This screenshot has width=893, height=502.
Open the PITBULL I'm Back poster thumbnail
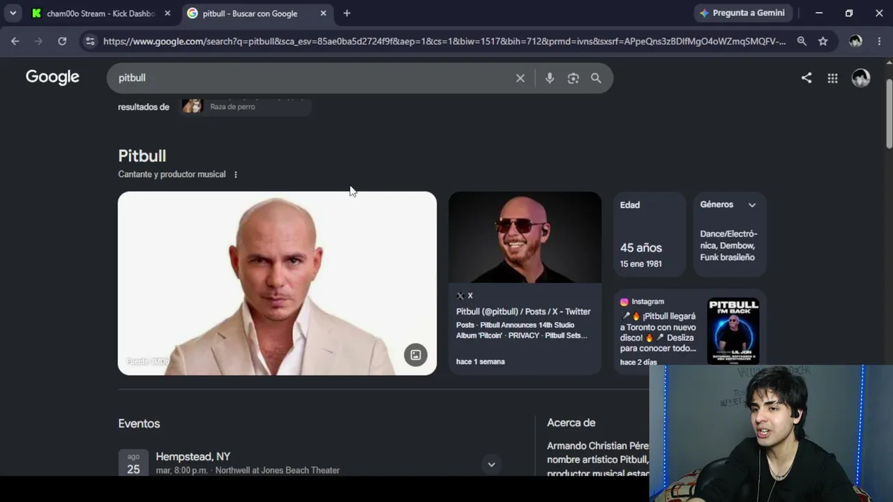coord(733,332)
